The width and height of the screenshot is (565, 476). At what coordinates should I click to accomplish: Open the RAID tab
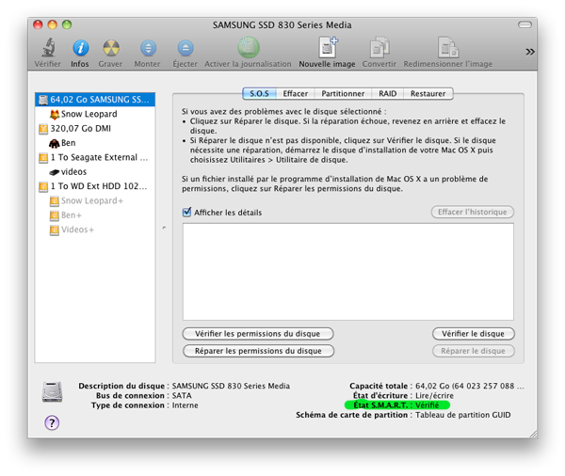[x=388, y=94]
